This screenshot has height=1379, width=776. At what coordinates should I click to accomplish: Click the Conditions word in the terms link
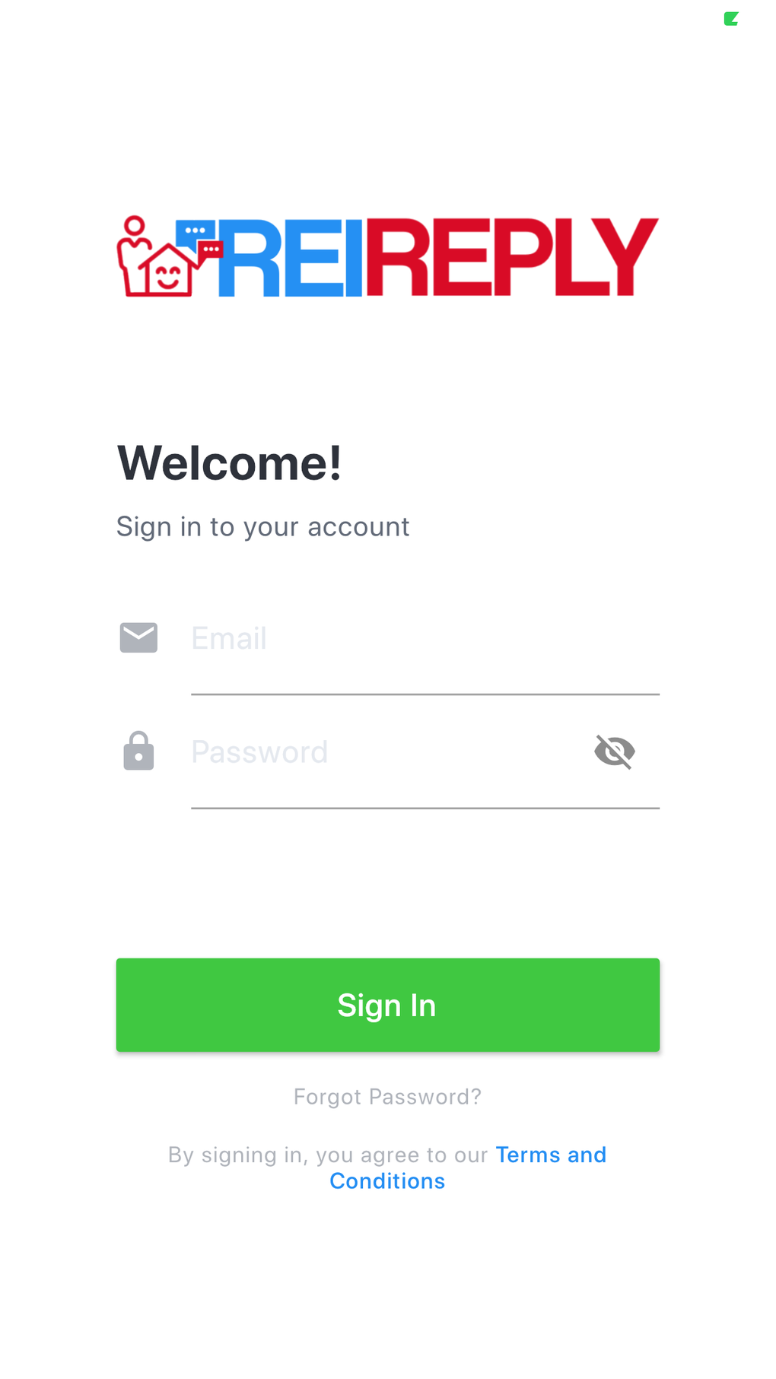click(387, 1180)
